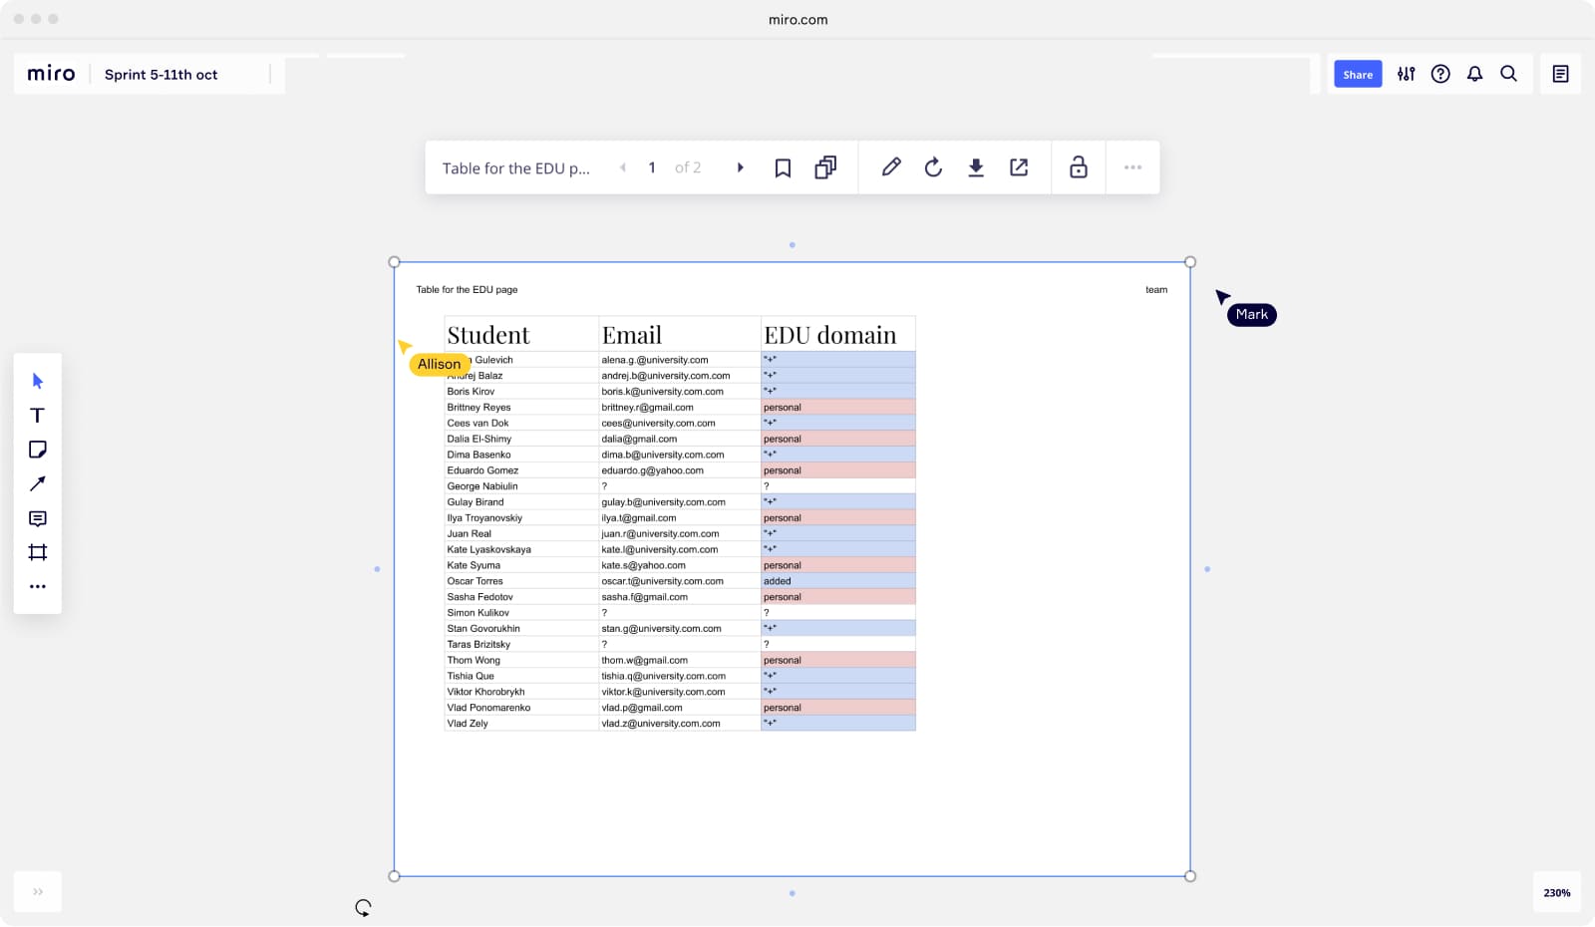
Task: Bookmark the current document page
Action: point(783,167)
